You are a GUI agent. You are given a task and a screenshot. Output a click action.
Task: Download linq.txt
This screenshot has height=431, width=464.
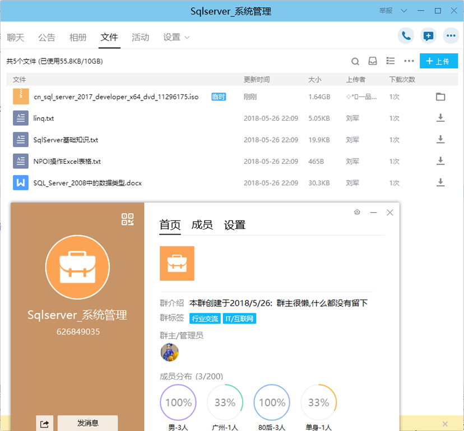pos(440,118)
